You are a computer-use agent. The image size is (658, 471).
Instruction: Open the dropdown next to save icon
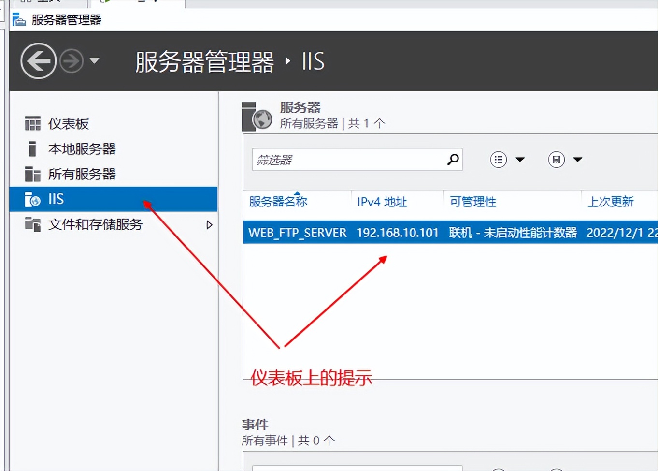pos(578,159)
